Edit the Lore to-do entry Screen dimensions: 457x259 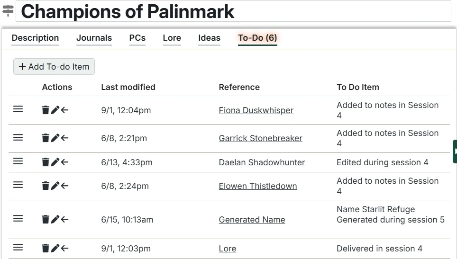(x=55, y=248)
